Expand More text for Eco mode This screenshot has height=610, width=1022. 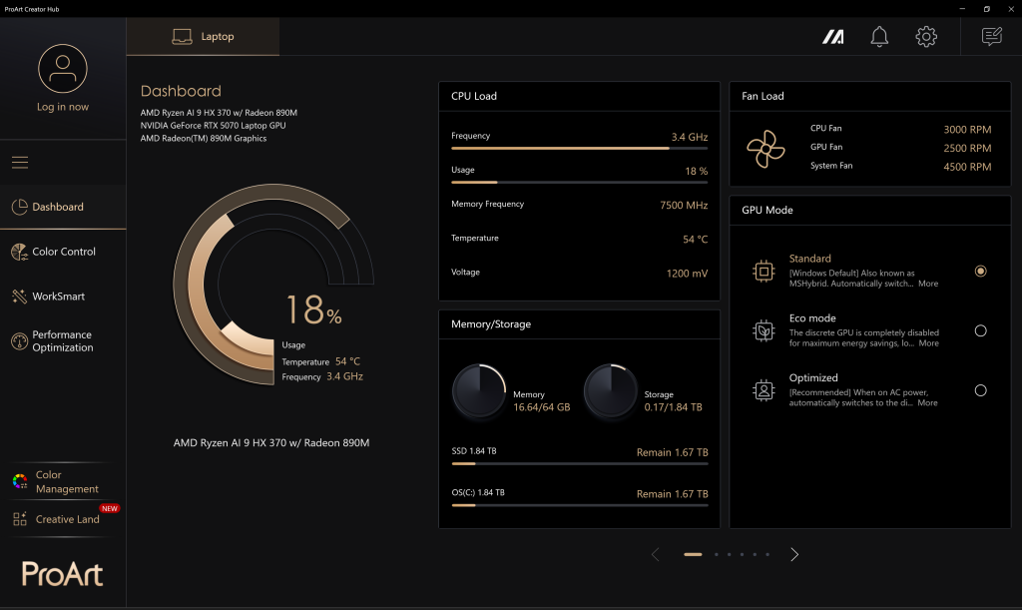(929, 343)
